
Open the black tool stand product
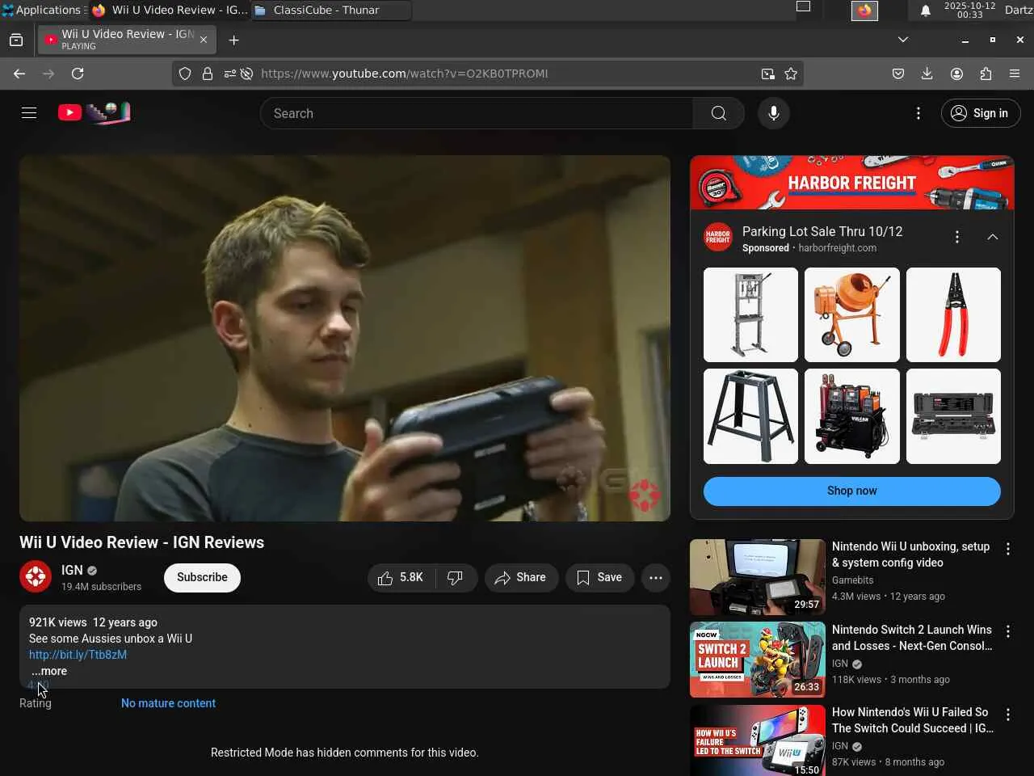tap(750, 416)
